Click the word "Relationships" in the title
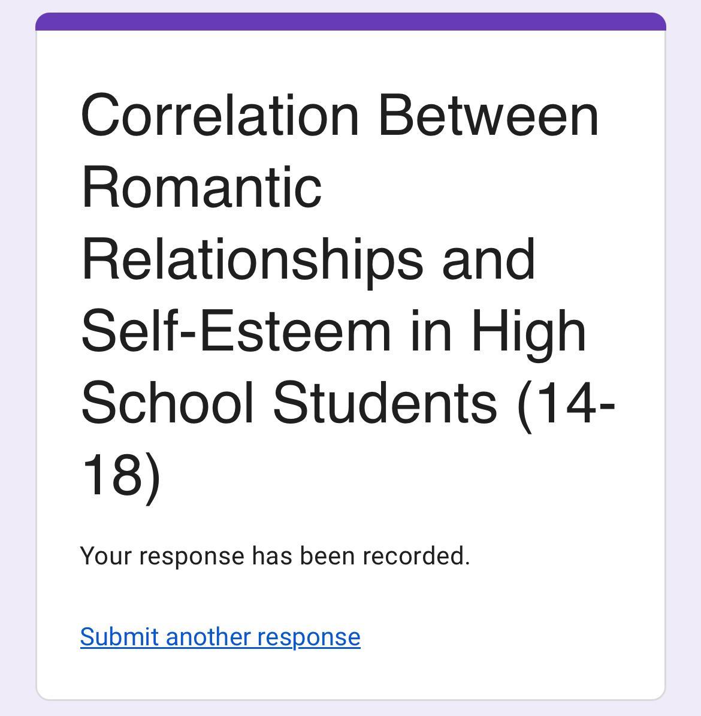Image resolution: width=701 pixels, height=716 pixels. [252, 259]
